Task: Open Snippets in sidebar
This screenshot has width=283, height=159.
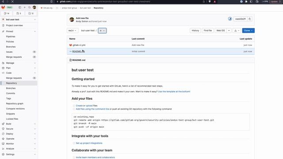Action: pyautogui.click(x=19, y=114)
